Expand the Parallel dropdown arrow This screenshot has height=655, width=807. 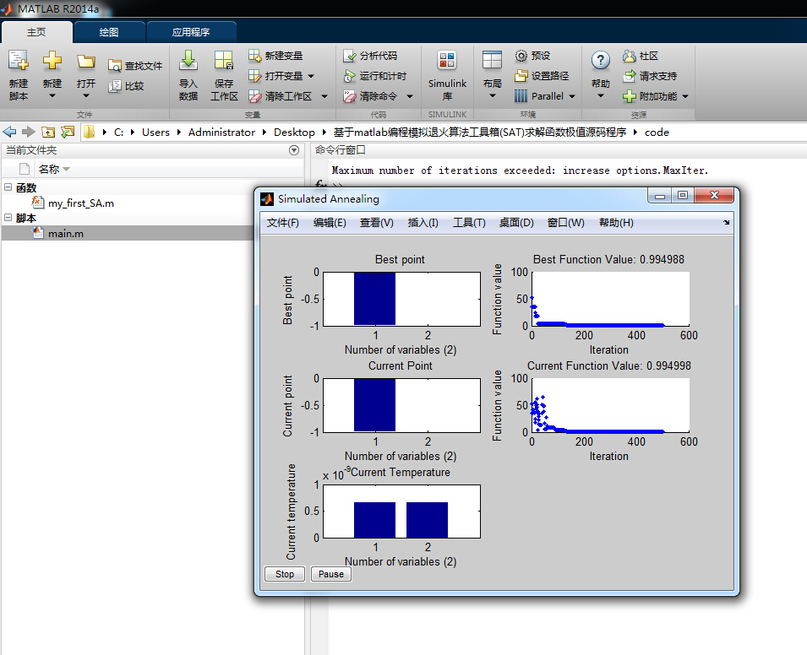[572, 96]
